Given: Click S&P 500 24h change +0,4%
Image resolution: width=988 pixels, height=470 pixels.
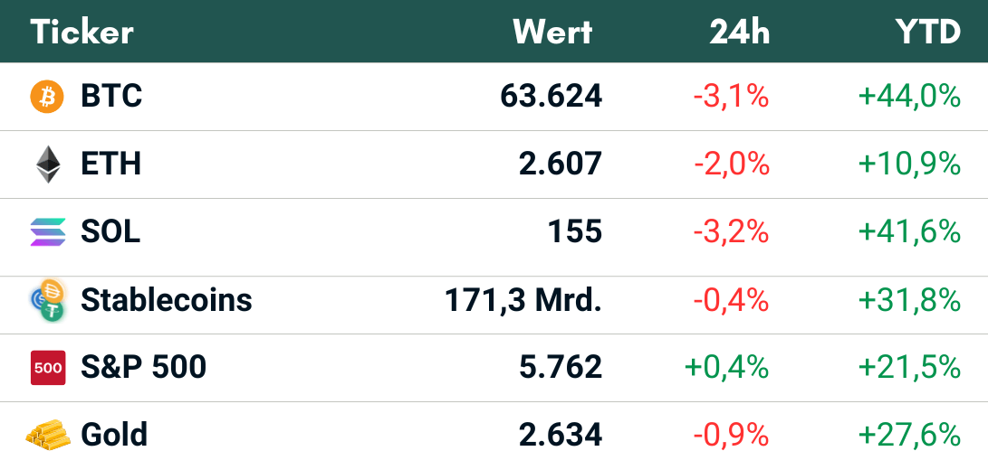Looking at the screenshot, I should [x=726, y=368].
